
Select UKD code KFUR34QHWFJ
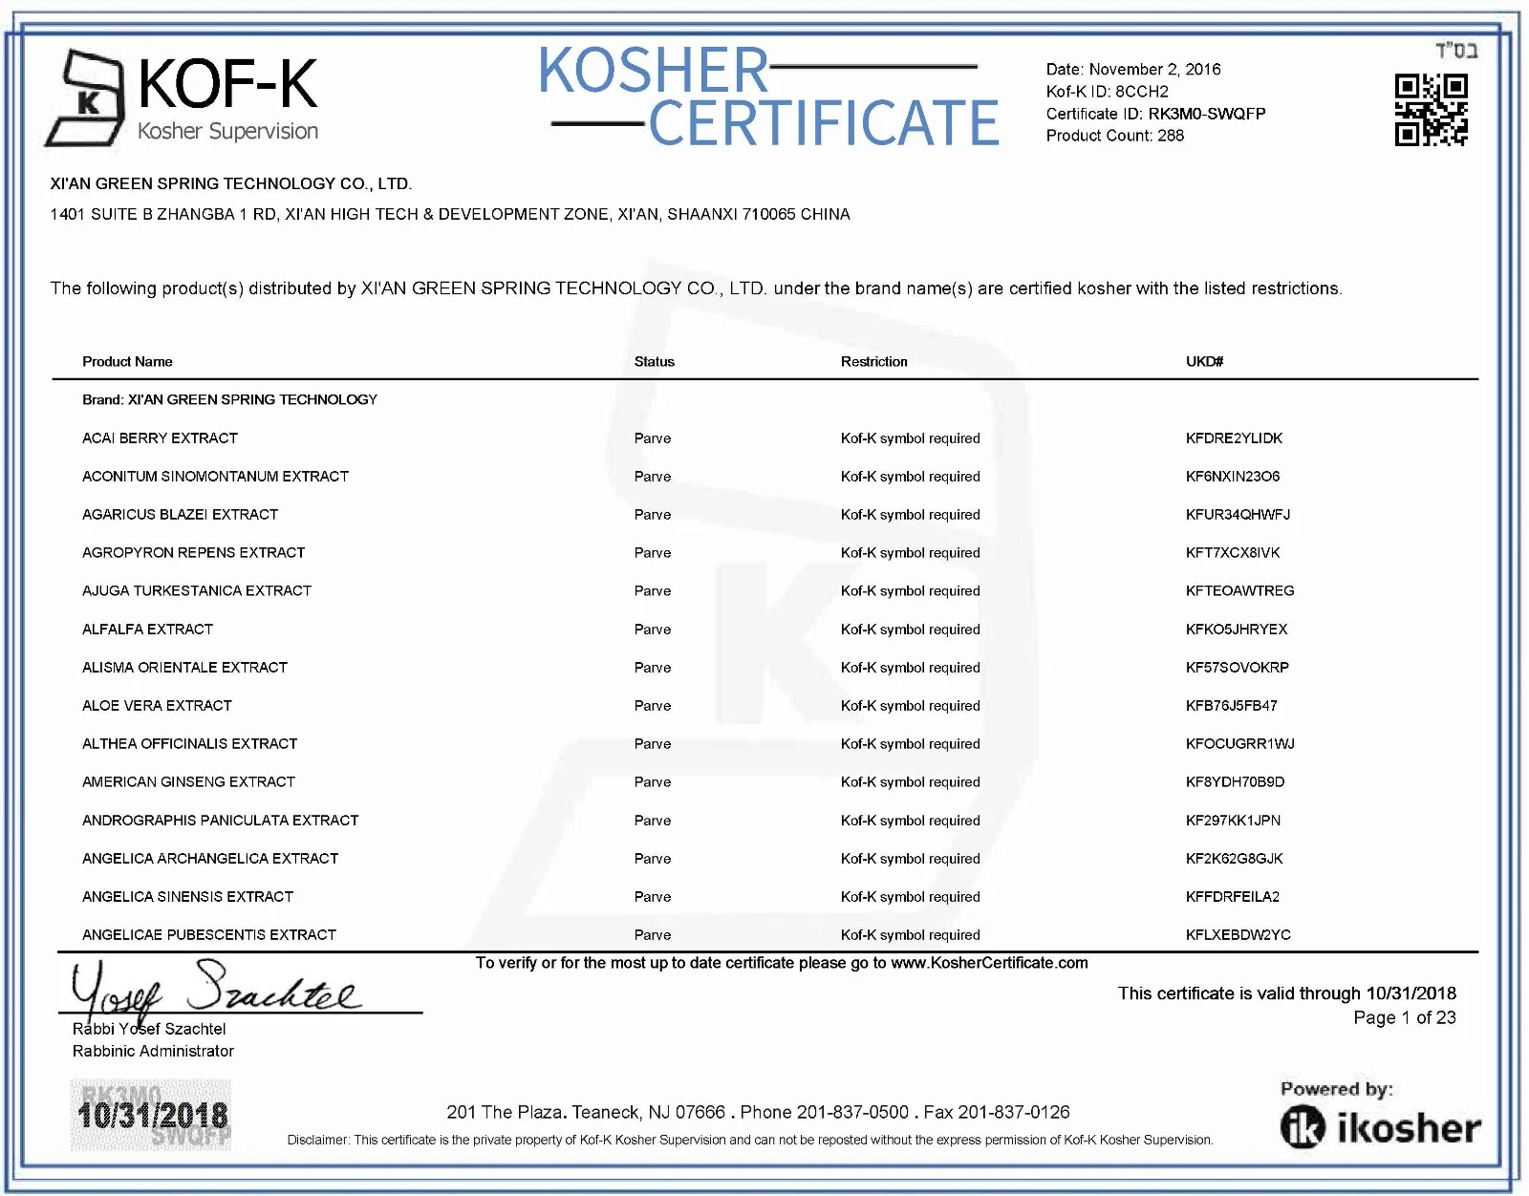(1238, 514)
